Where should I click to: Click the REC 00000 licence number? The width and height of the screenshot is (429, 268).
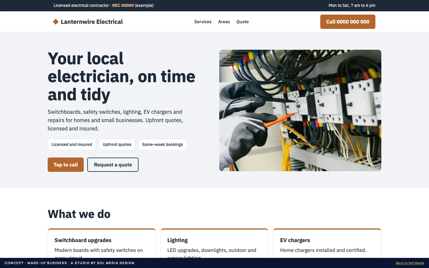tap(123, 5)
